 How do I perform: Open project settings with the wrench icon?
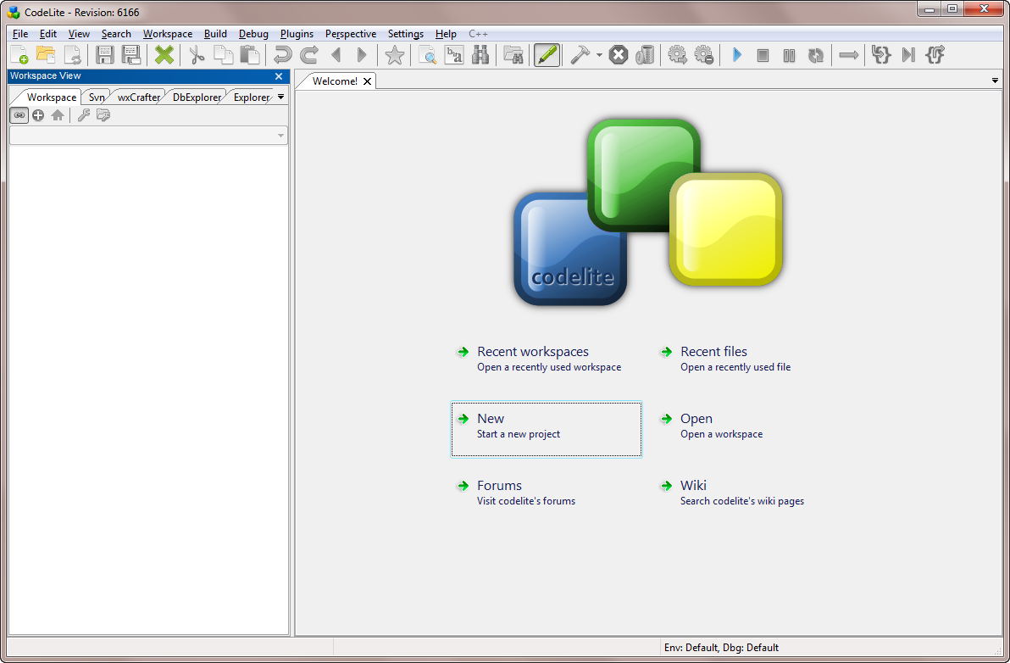[83, 115]
